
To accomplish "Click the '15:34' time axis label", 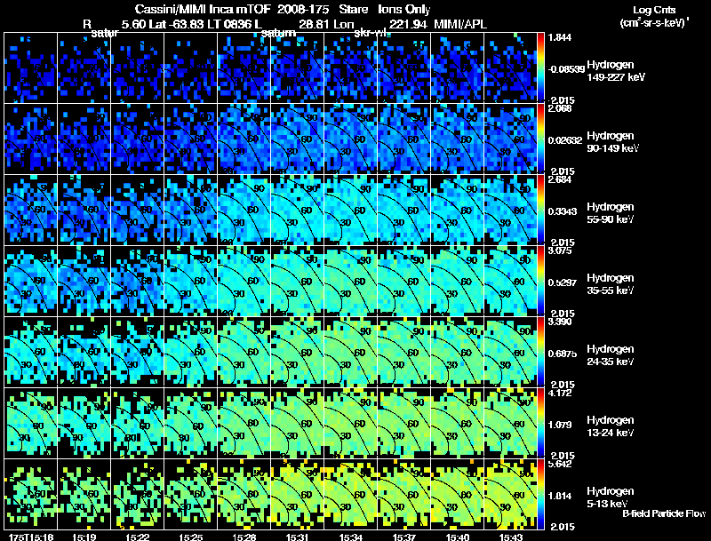I will point(351,537).
